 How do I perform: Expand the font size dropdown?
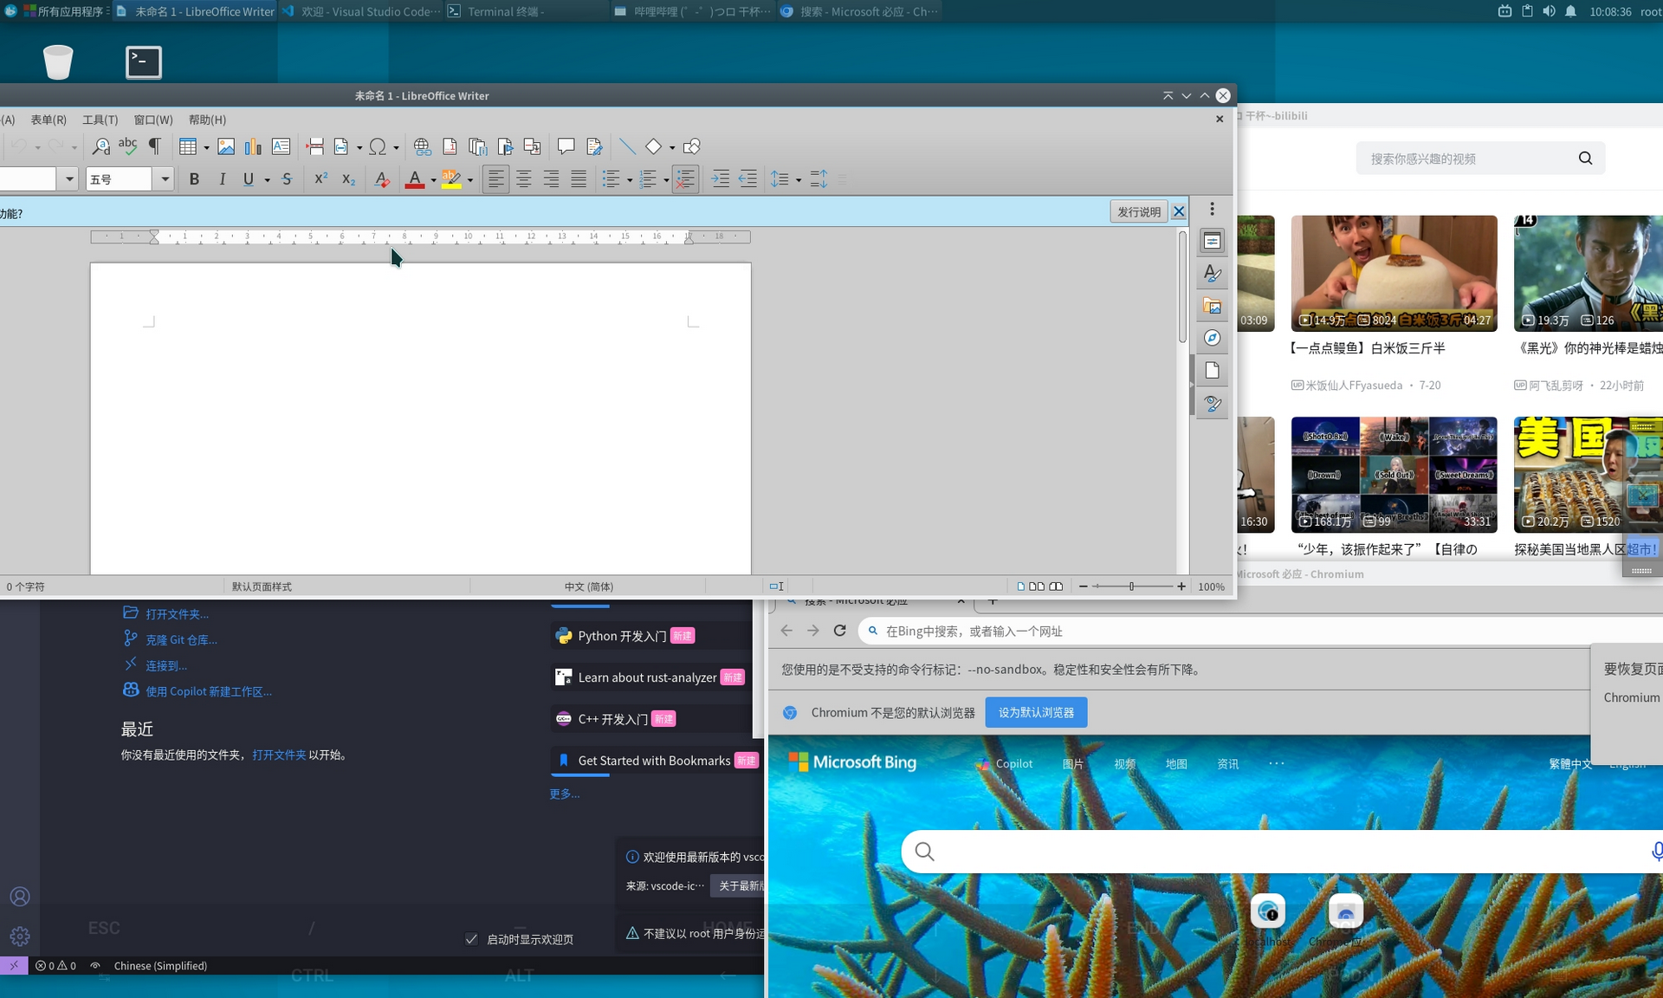click(x=165, y=179)
